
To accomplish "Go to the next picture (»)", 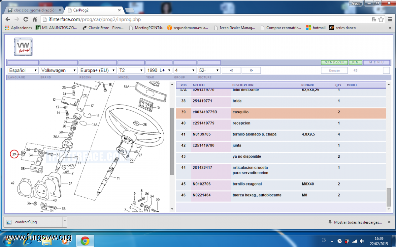I will [251, 70].
